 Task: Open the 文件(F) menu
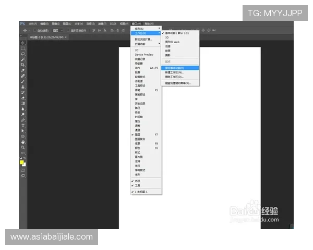(32, 23)
